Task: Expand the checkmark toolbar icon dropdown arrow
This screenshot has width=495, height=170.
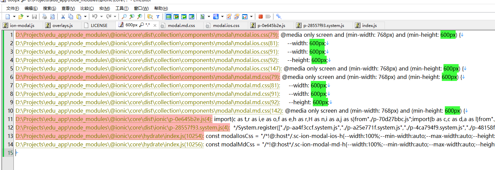Action: click(x=251, y=17)
